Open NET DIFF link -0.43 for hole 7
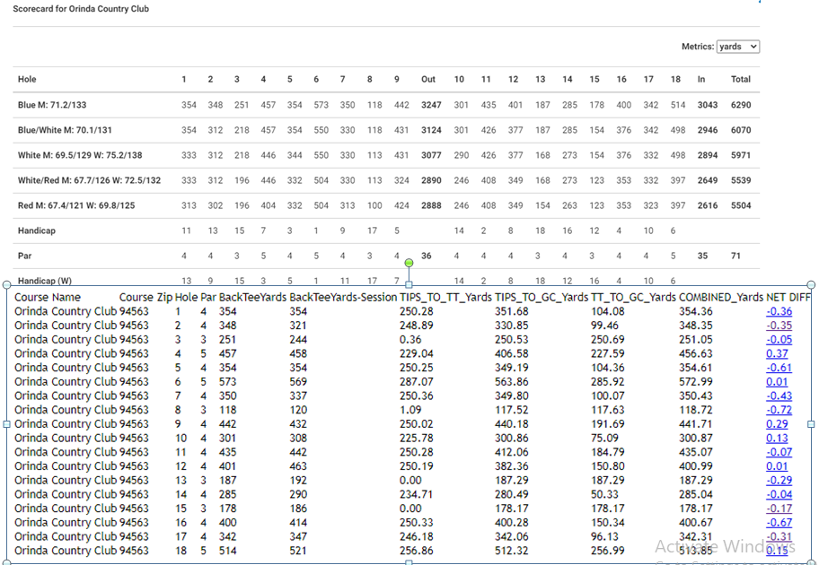 click(x=779, y=396)
